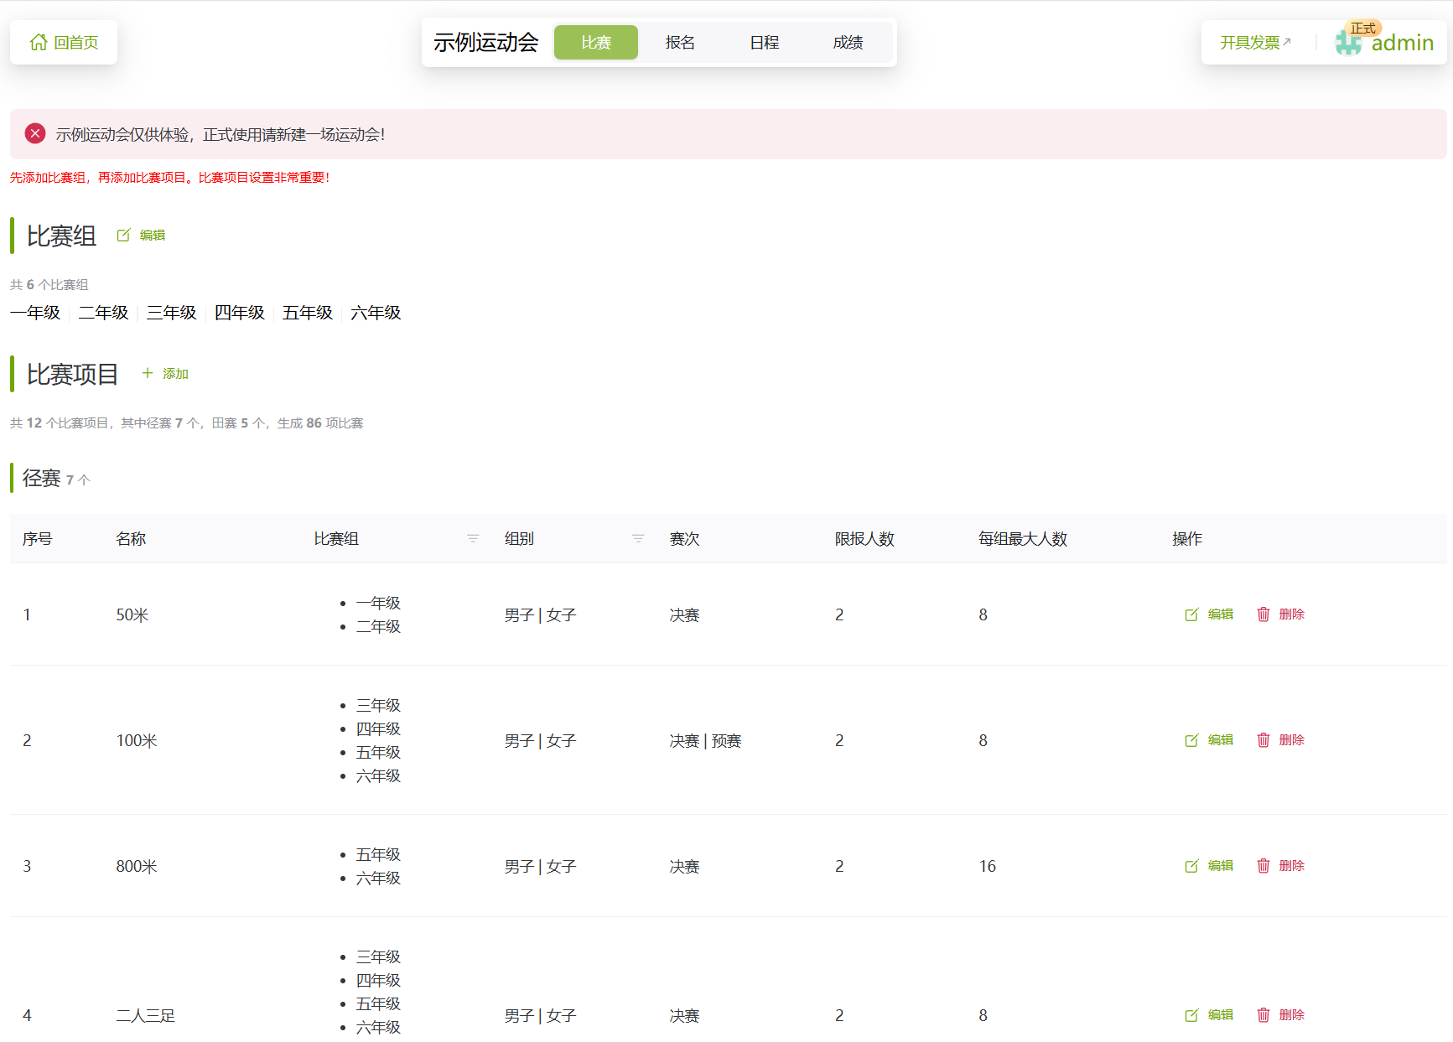Click the admin user avatar icon
Image resolution: width=1453 pixels, height=1042 pixels.
(x=1348, y=43)
